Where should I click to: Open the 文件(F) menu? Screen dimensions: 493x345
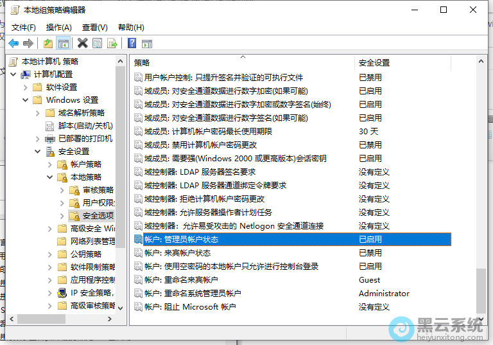(24, 27)
